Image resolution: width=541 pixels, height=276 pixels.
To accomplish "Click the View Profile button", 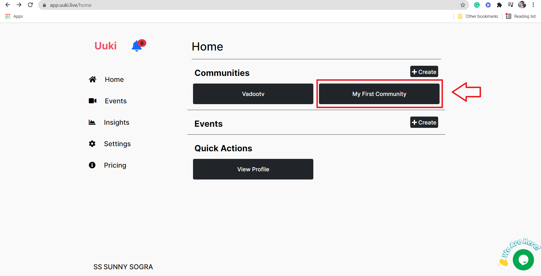I will point(253,169).
